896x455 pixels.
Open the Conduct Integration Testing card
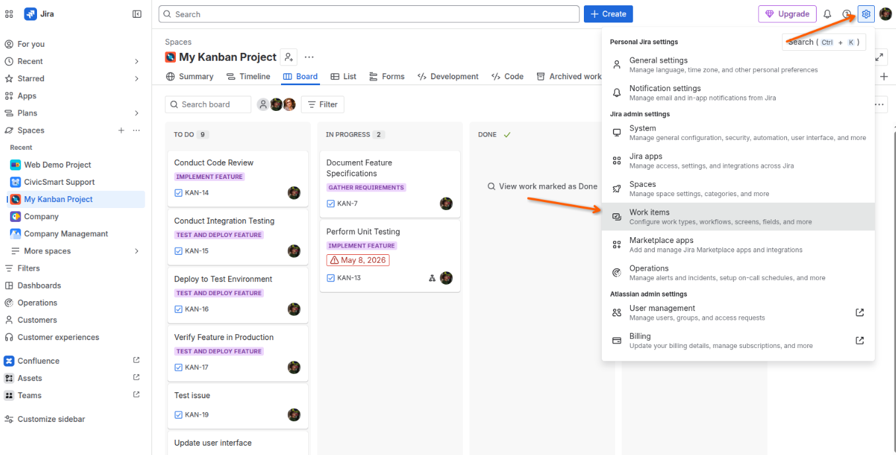click(x=238, y=238)
